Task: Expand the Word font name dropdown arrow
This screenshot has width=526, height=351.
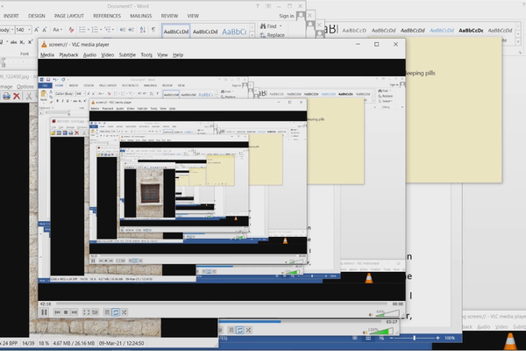Action: [12, 30]
